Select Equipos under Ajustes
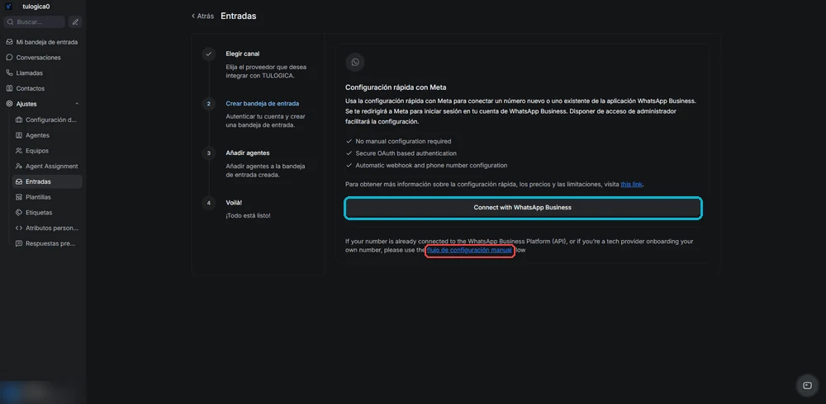826x404 pixels. pos(47,150)
